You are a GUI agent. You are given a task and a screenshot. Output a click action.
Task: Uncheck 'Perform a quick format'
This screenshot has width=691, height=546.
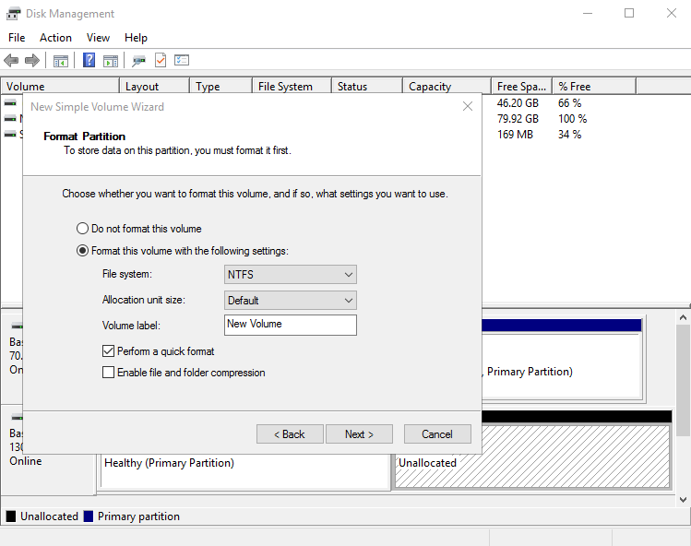(x=109, y=350)
